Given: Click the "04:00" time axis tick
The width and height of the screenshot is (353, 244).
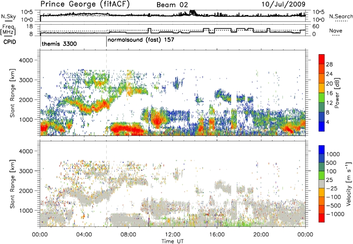Looking at the screenshot, I should 84,235.
